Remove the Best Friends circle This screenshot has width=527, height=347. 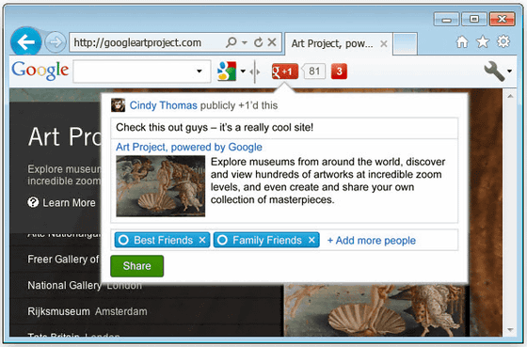point(202,240)
